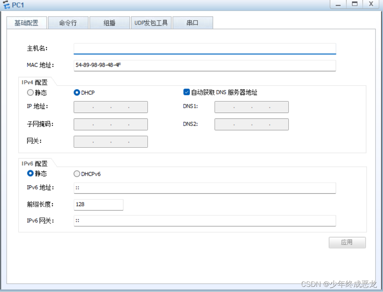Open the 串口 tab
383x292 pixels.
[193, 23]
